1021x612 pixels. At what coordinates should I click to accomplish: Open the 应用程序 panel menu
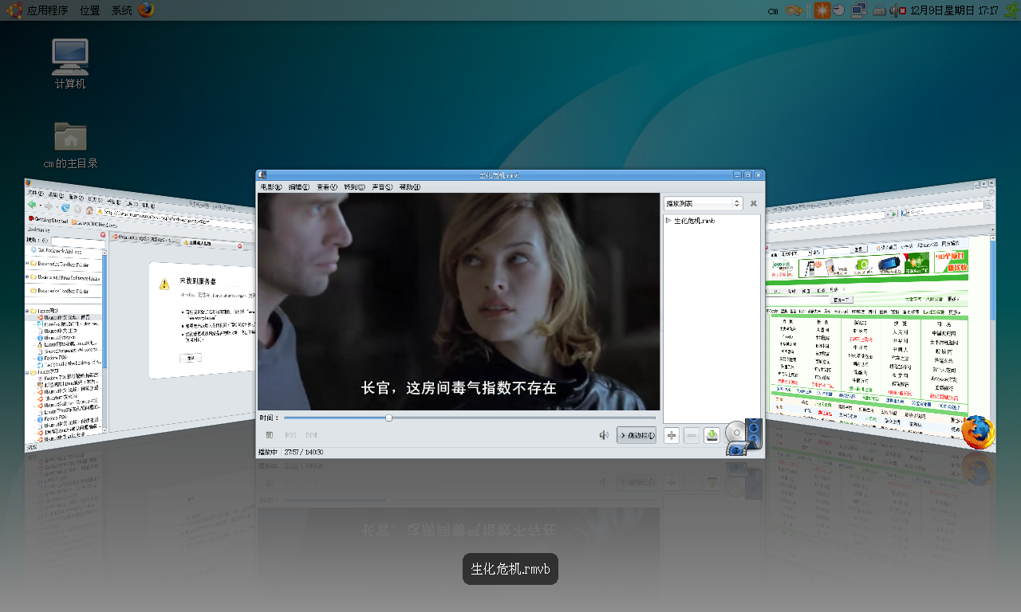[47, 10]
